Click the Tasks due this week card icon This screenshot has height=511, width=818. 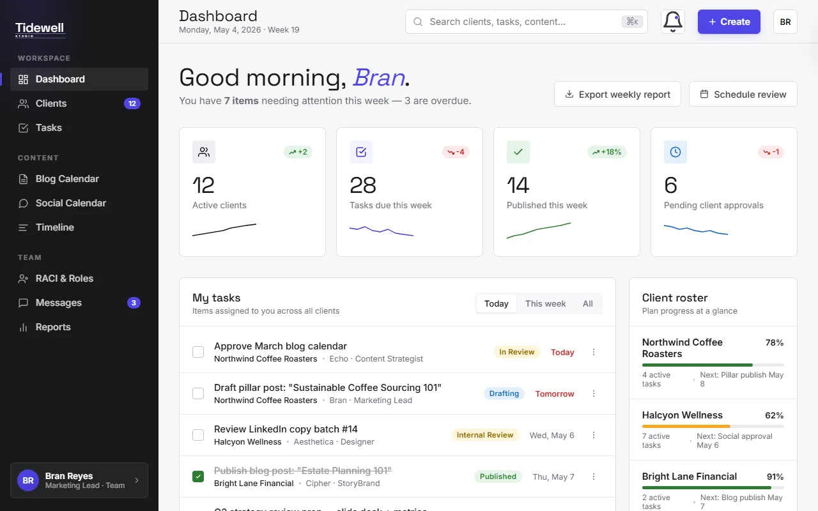point(361,152)
